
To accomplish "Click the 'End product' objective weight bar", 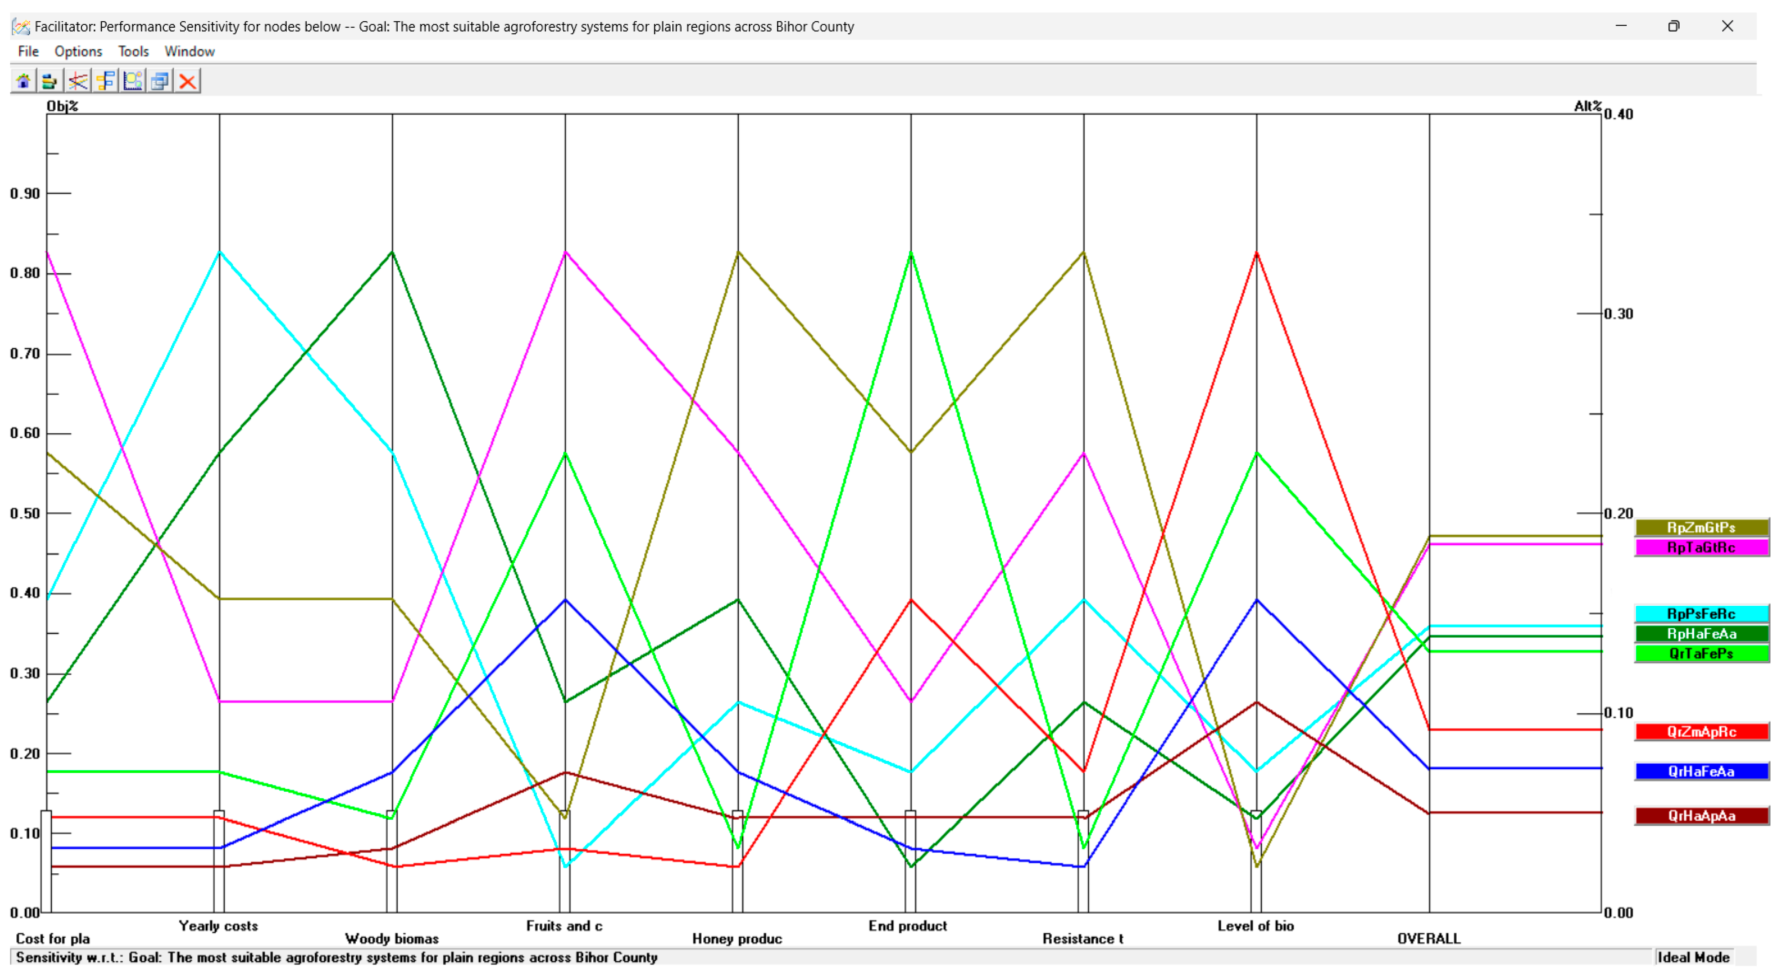I will click(x=911, y=861).
